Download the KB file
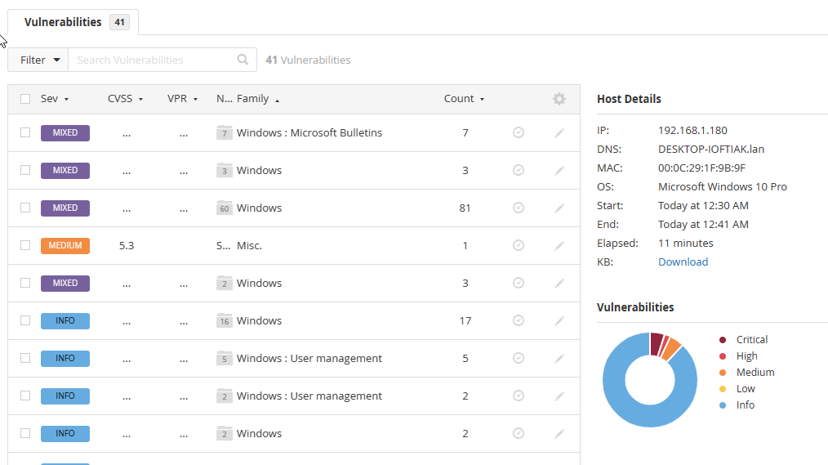The height and width of the screenshot is (465, 828). coord(683,262)
